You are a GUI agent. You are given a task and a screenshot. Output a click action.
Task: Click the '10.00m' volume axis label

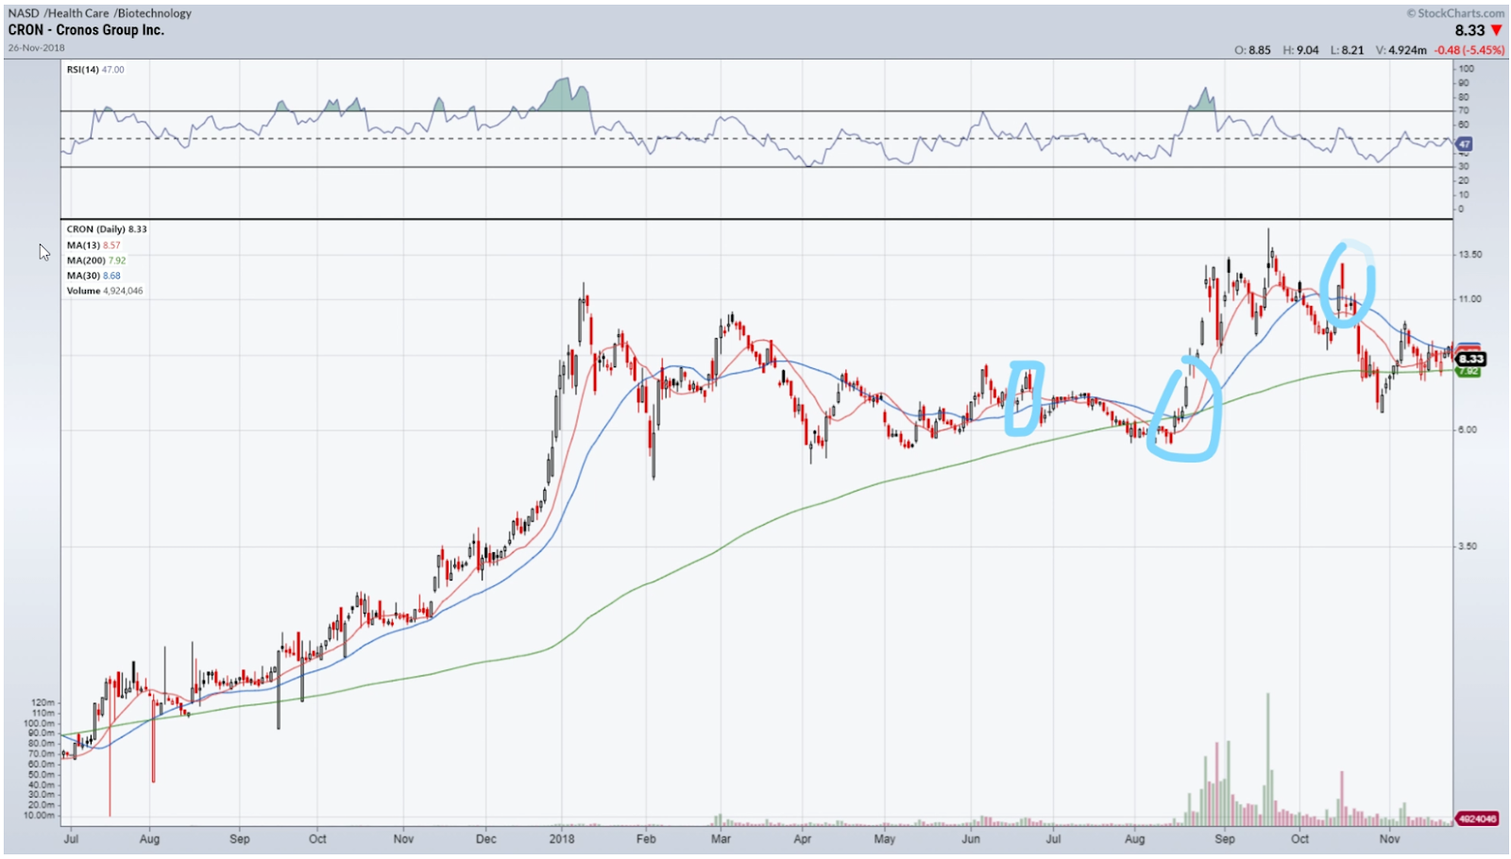pos(39,815)
